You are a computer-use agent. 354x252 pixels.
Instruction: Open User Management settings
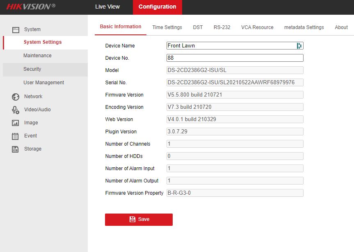pos(43,83)
